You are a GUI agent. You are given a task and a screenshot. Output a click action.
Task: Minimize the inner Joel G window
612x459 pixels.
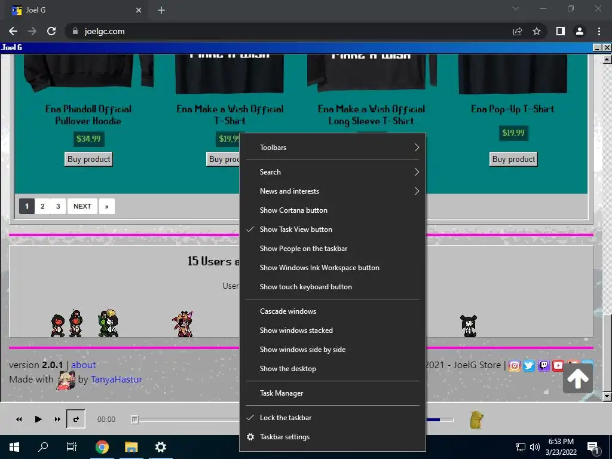(x=597, y=48)
